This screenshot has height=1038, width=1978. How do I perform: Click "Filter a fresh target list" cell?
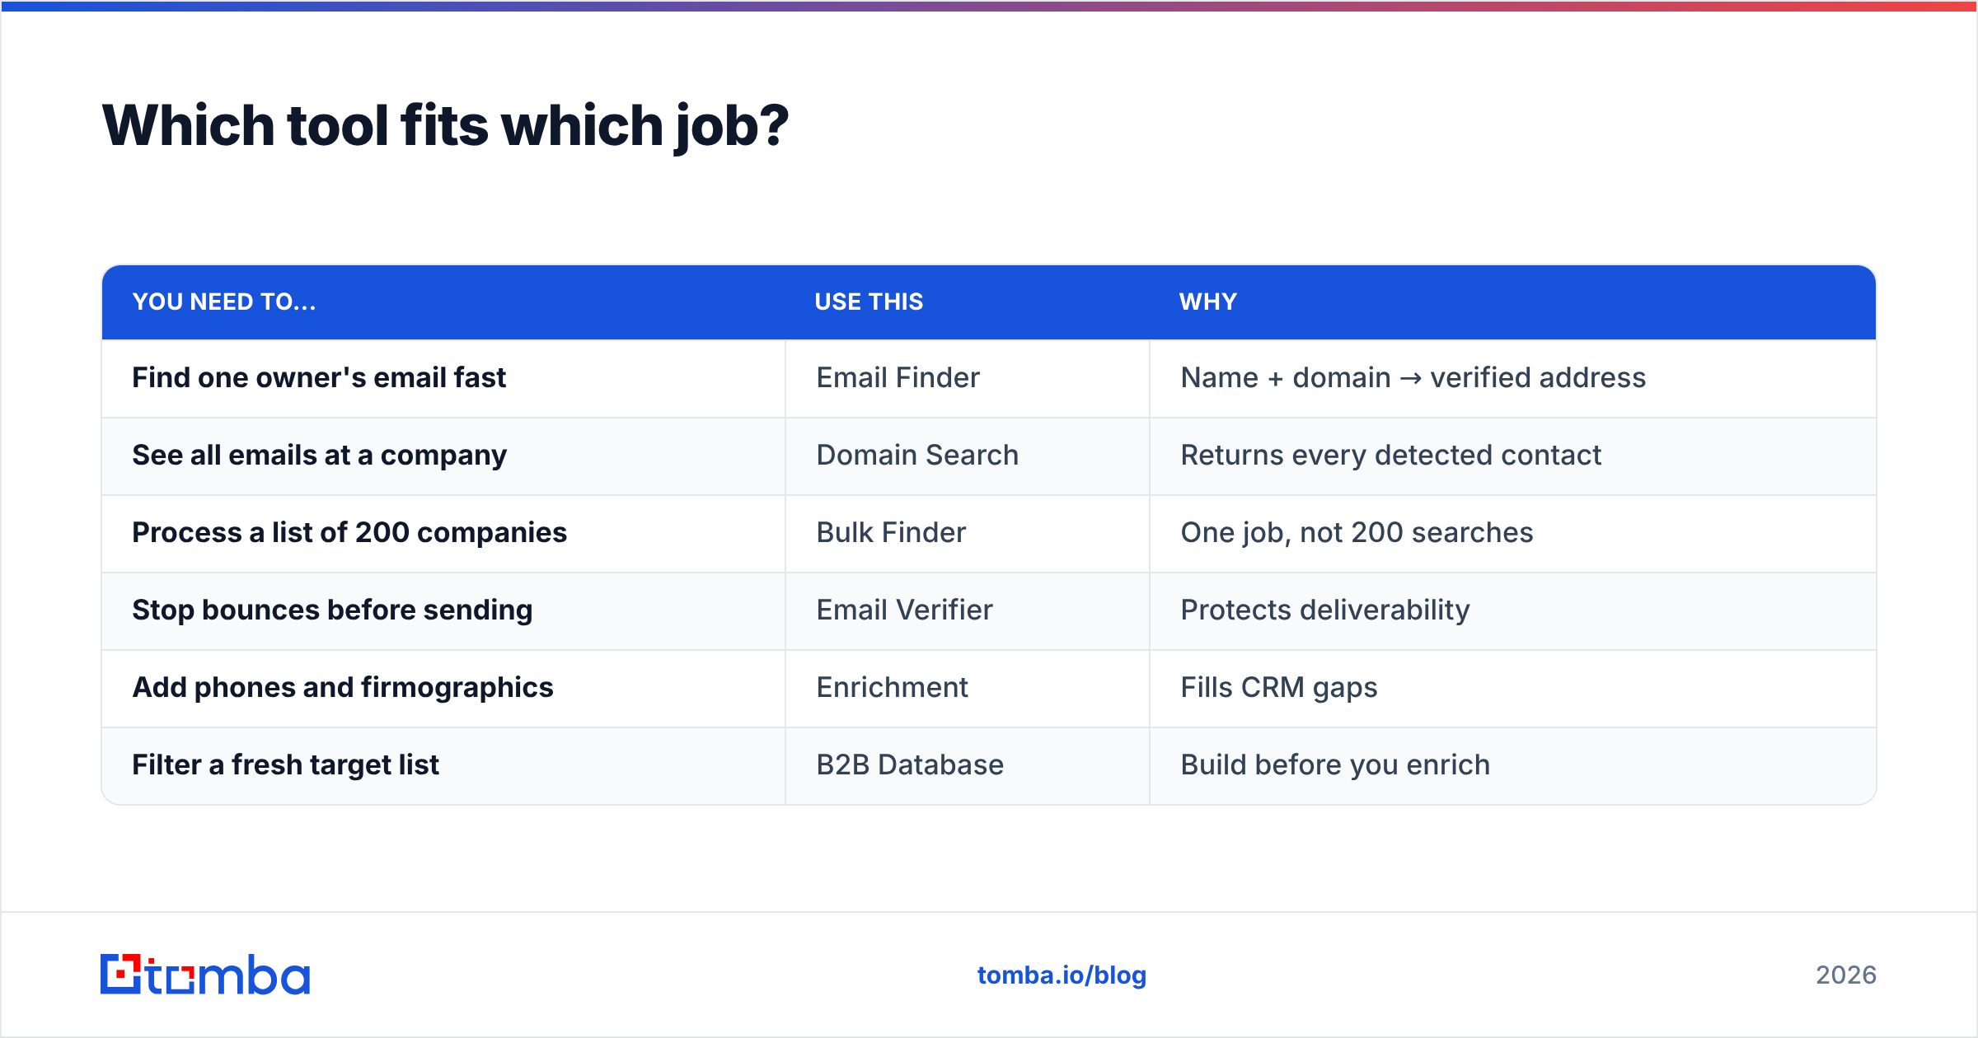[443, 765]
